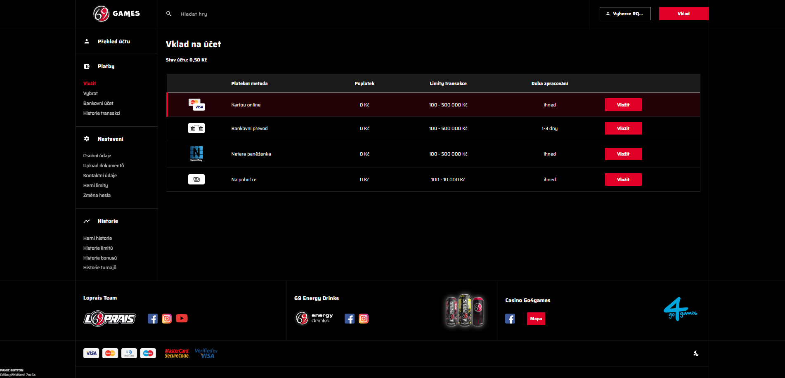The image size is (785, 378).
Task: Open Upload dokumentů link
Action: (104, 165)
